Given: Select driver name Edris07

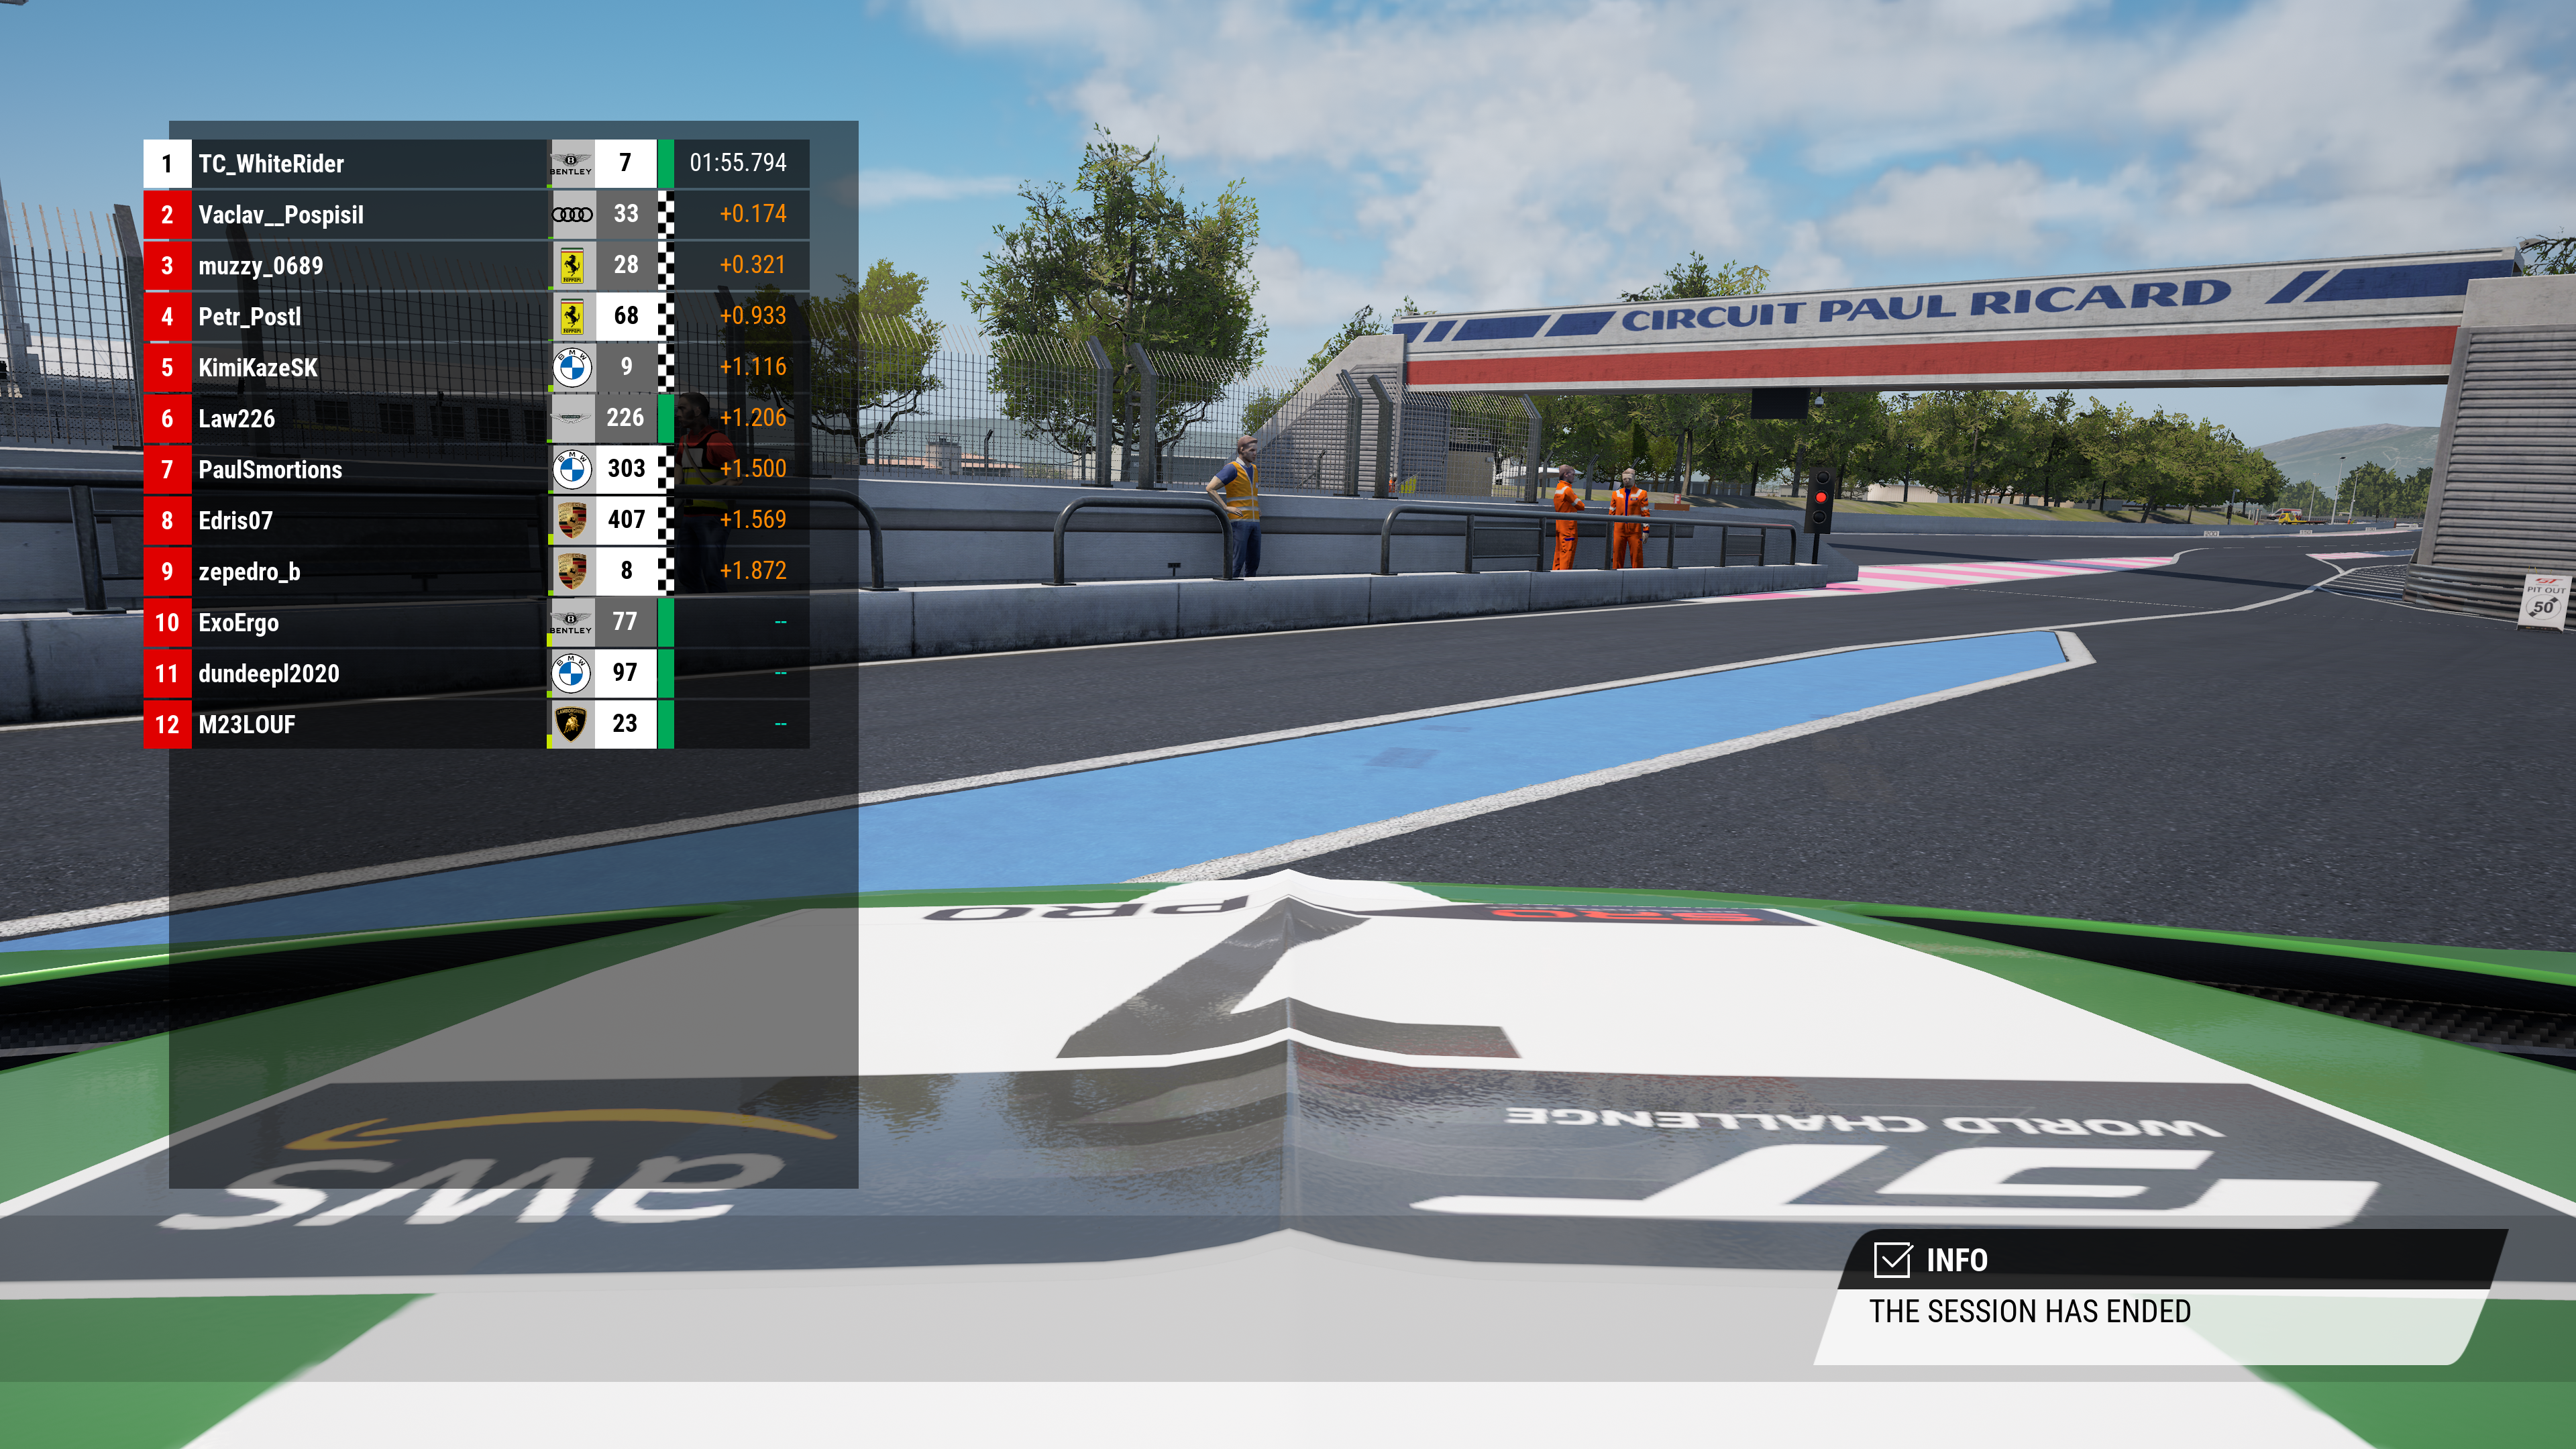Looking at the screenshot, I should coord(236,521).
